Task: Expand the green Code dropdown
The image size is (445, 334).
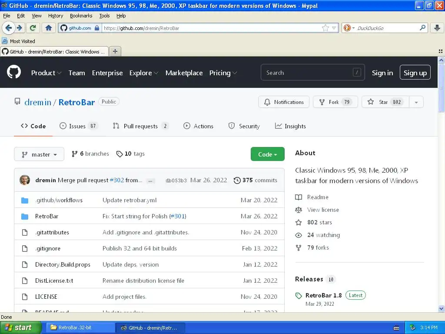Action: 267,154
